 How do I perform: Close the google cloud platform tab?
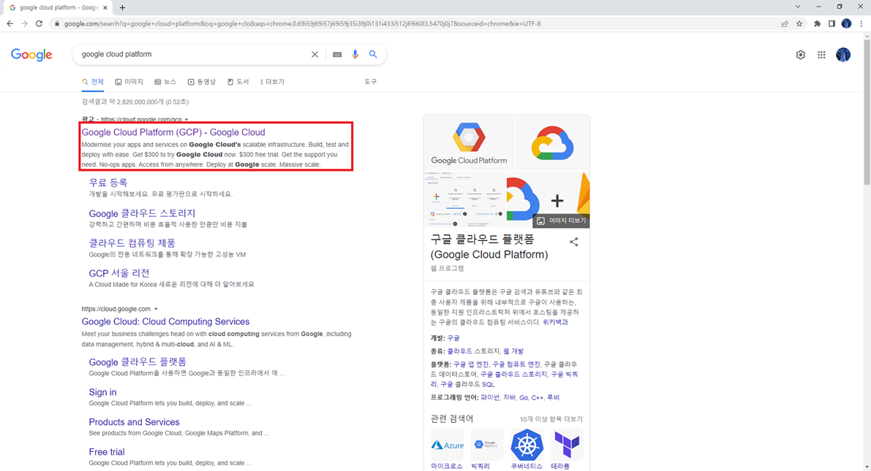105,8
